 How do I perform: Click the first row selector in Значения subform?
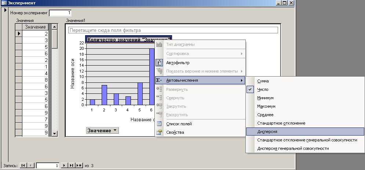pos(19,34)
